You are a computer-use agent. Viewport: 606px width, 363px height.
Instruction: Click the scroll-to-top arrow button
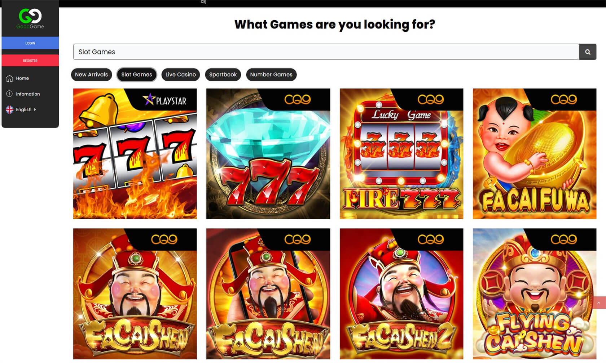click(x=599, y=302)
